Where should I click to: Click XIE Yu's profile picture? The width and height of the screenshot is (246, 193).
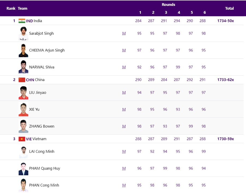[x=24, y=109]
